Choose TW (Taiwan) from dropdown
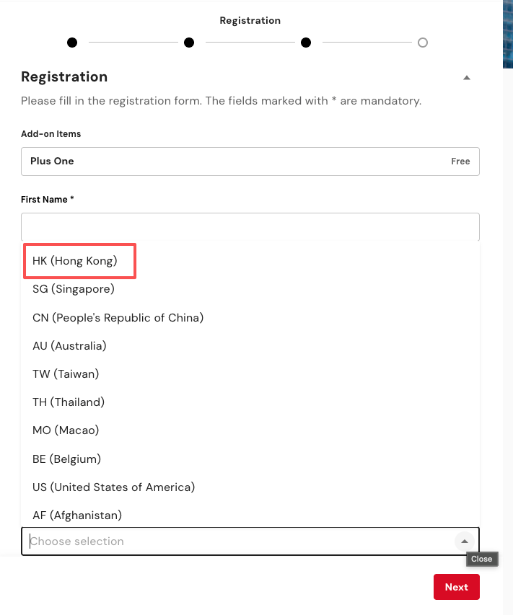 point(66,373)
